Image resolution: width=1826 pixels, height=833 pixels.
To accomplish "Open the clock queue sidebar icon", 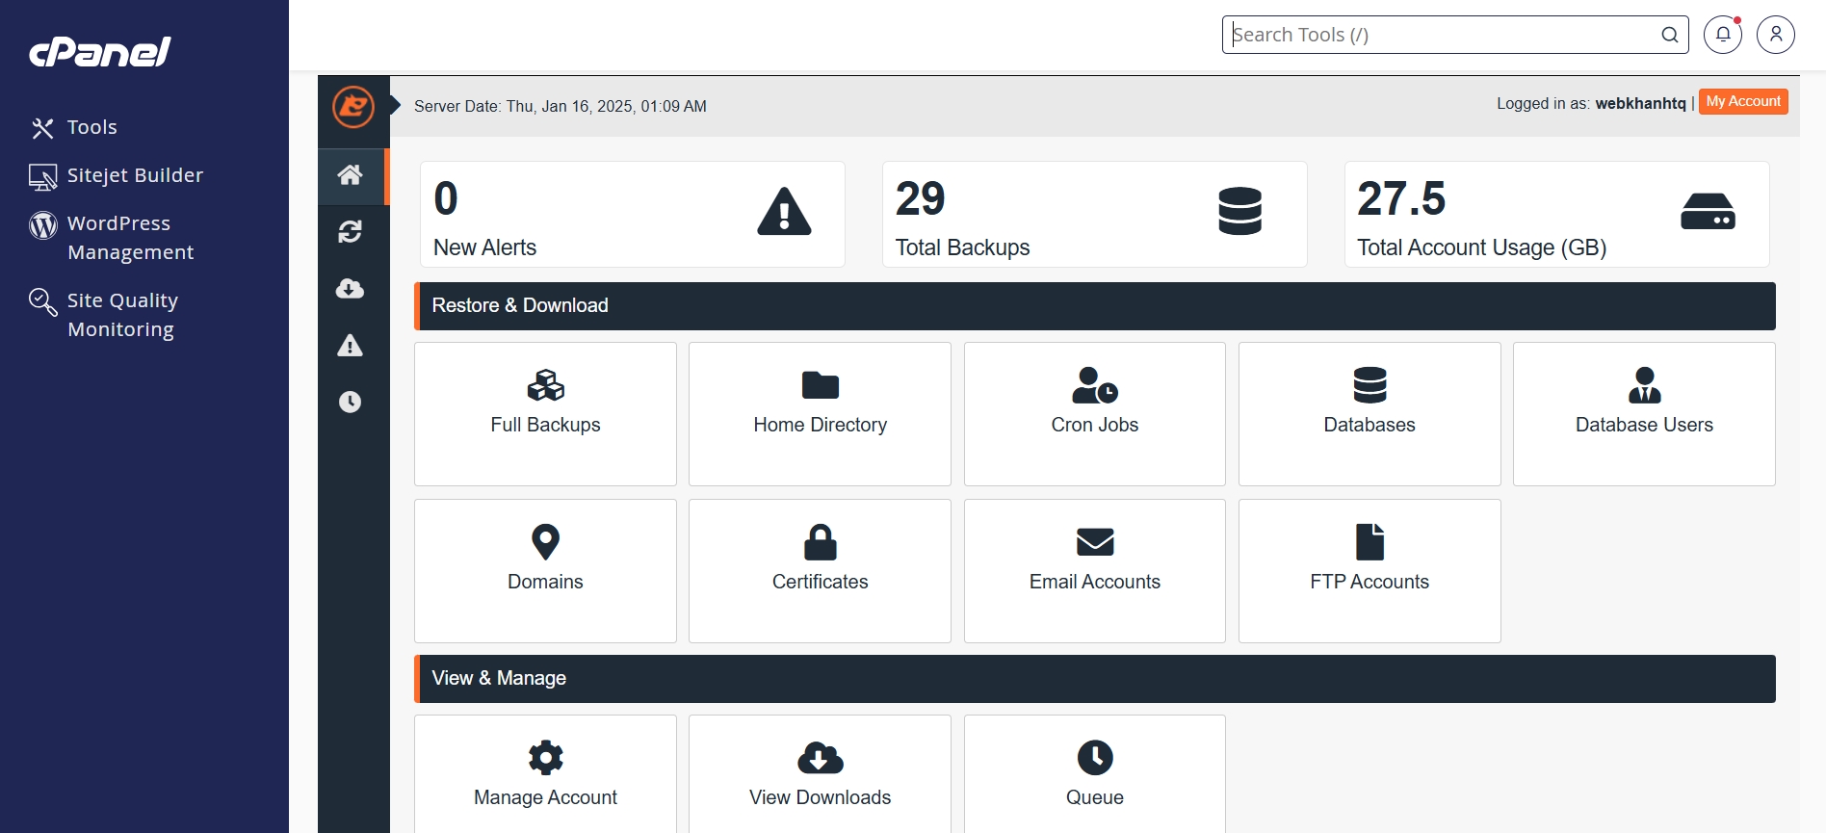I will (x=351, y=402).
